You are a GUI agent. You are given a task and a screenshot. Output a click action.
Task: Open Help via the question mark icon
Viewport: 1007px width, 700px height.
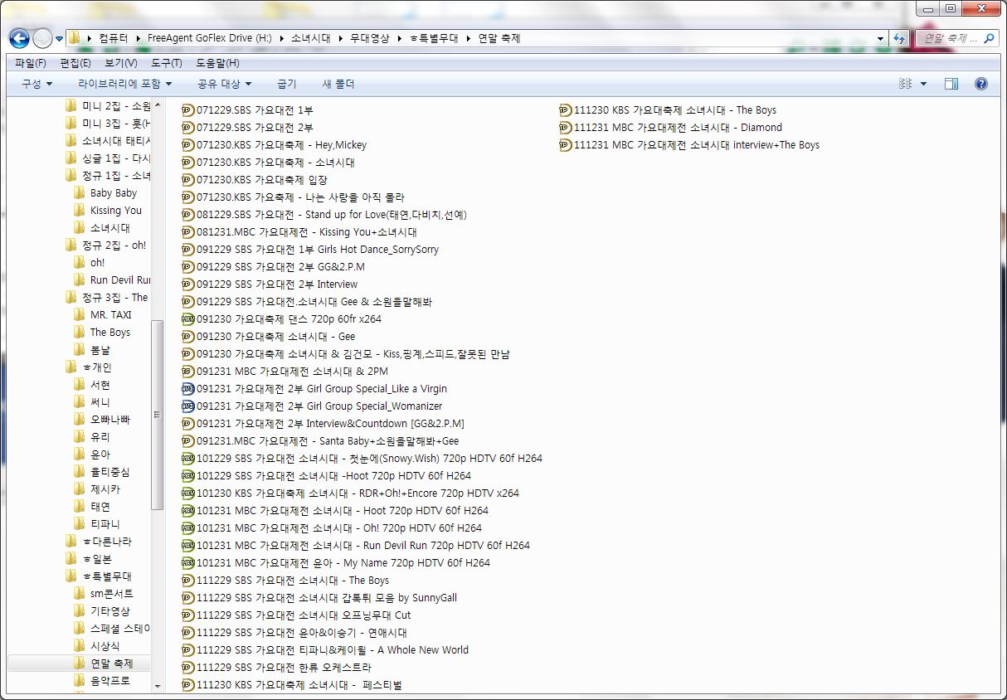pyautogui.click(x=980, y=83)
